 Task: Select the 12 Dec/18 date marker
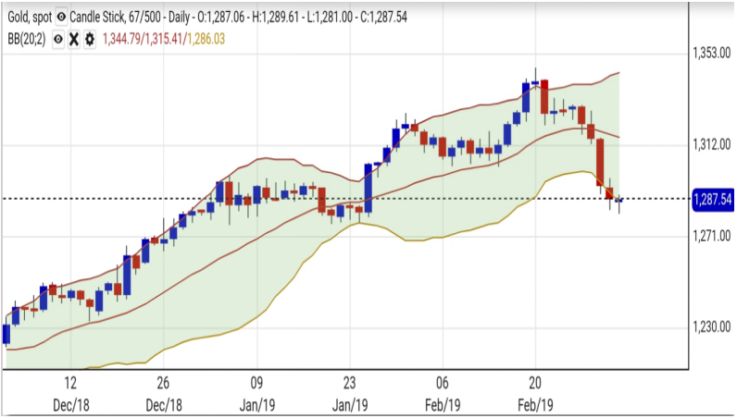click(x=70, y=391)
